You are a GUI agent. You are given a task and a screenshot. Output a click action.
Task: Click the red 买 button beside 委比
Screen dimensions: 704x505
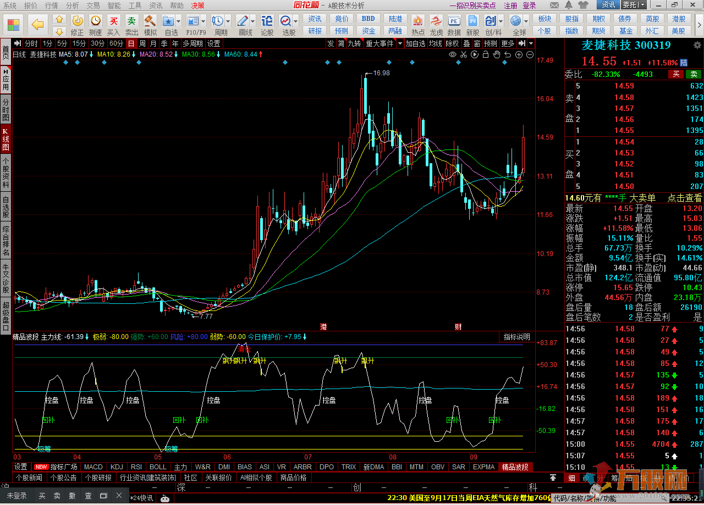676,74
